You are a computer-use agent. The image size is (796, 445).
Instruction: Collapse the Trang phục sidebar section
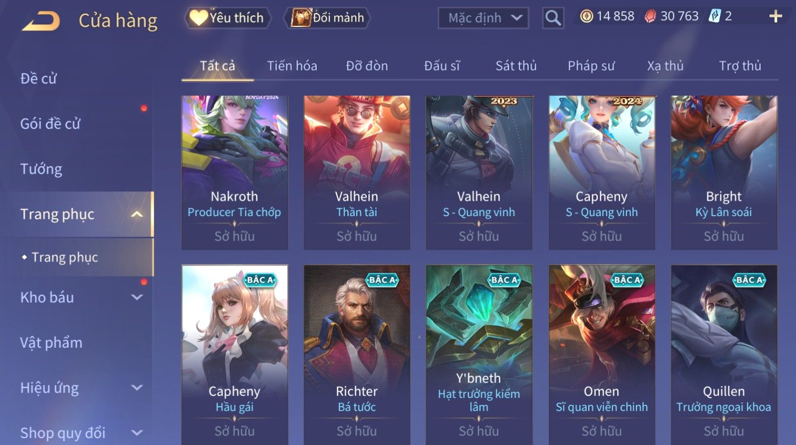point(137,214)
